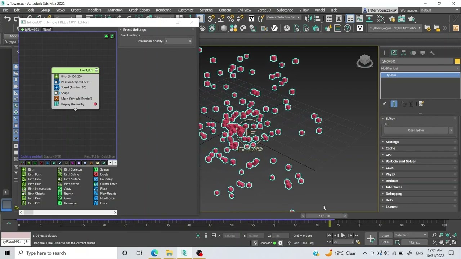Open the Utilities wrench panel tab
The width and height of the screenshot is (461, 259).
point(432,53)
